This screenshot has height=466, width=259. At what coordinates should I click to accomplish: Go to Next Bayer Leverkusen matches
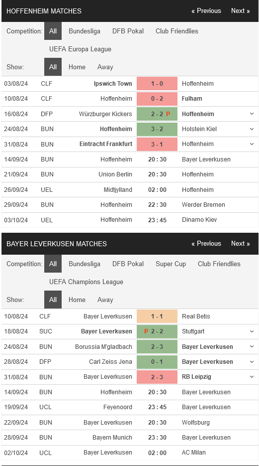[240, 244]
